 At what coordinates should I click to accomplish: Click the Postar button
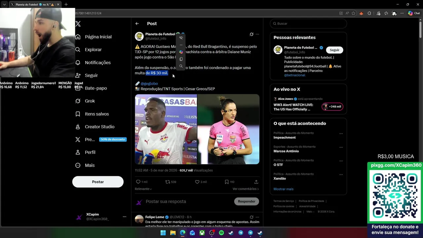tap(98, 182)
